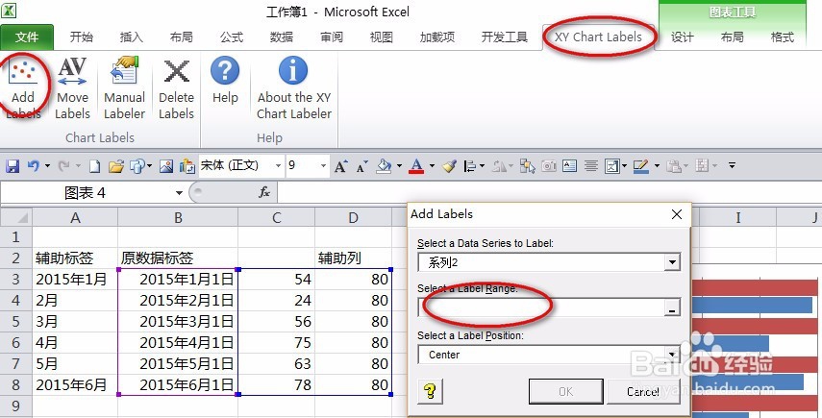Switch to the 设计 chart tools tab
Viewport: 822px width, 418px height.
coord(682,37)
